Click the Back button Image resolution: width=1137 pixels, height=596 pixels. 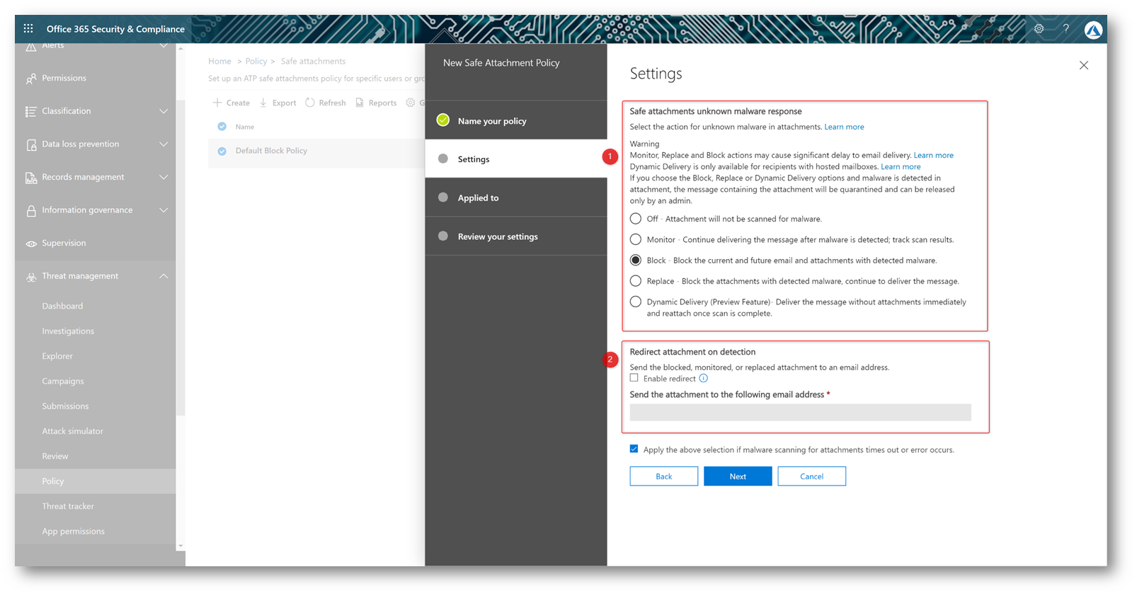[663, 476]
